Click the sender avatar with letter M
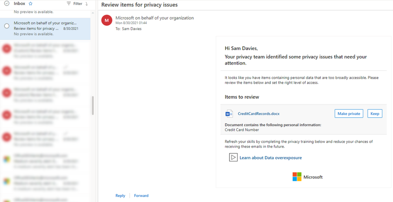 click(x=107, y=20)
